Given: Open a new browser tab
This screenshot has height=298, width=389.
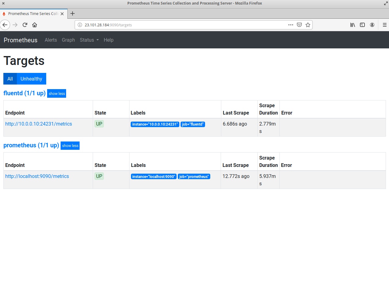Looking at the screenshot, I should (73, 13).
